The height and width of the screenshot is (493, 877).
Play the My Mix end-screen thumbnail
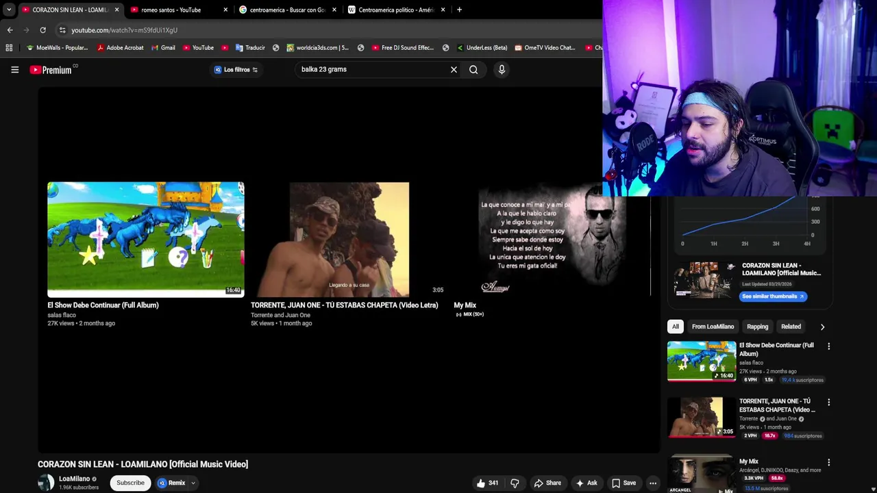[552, 239]
